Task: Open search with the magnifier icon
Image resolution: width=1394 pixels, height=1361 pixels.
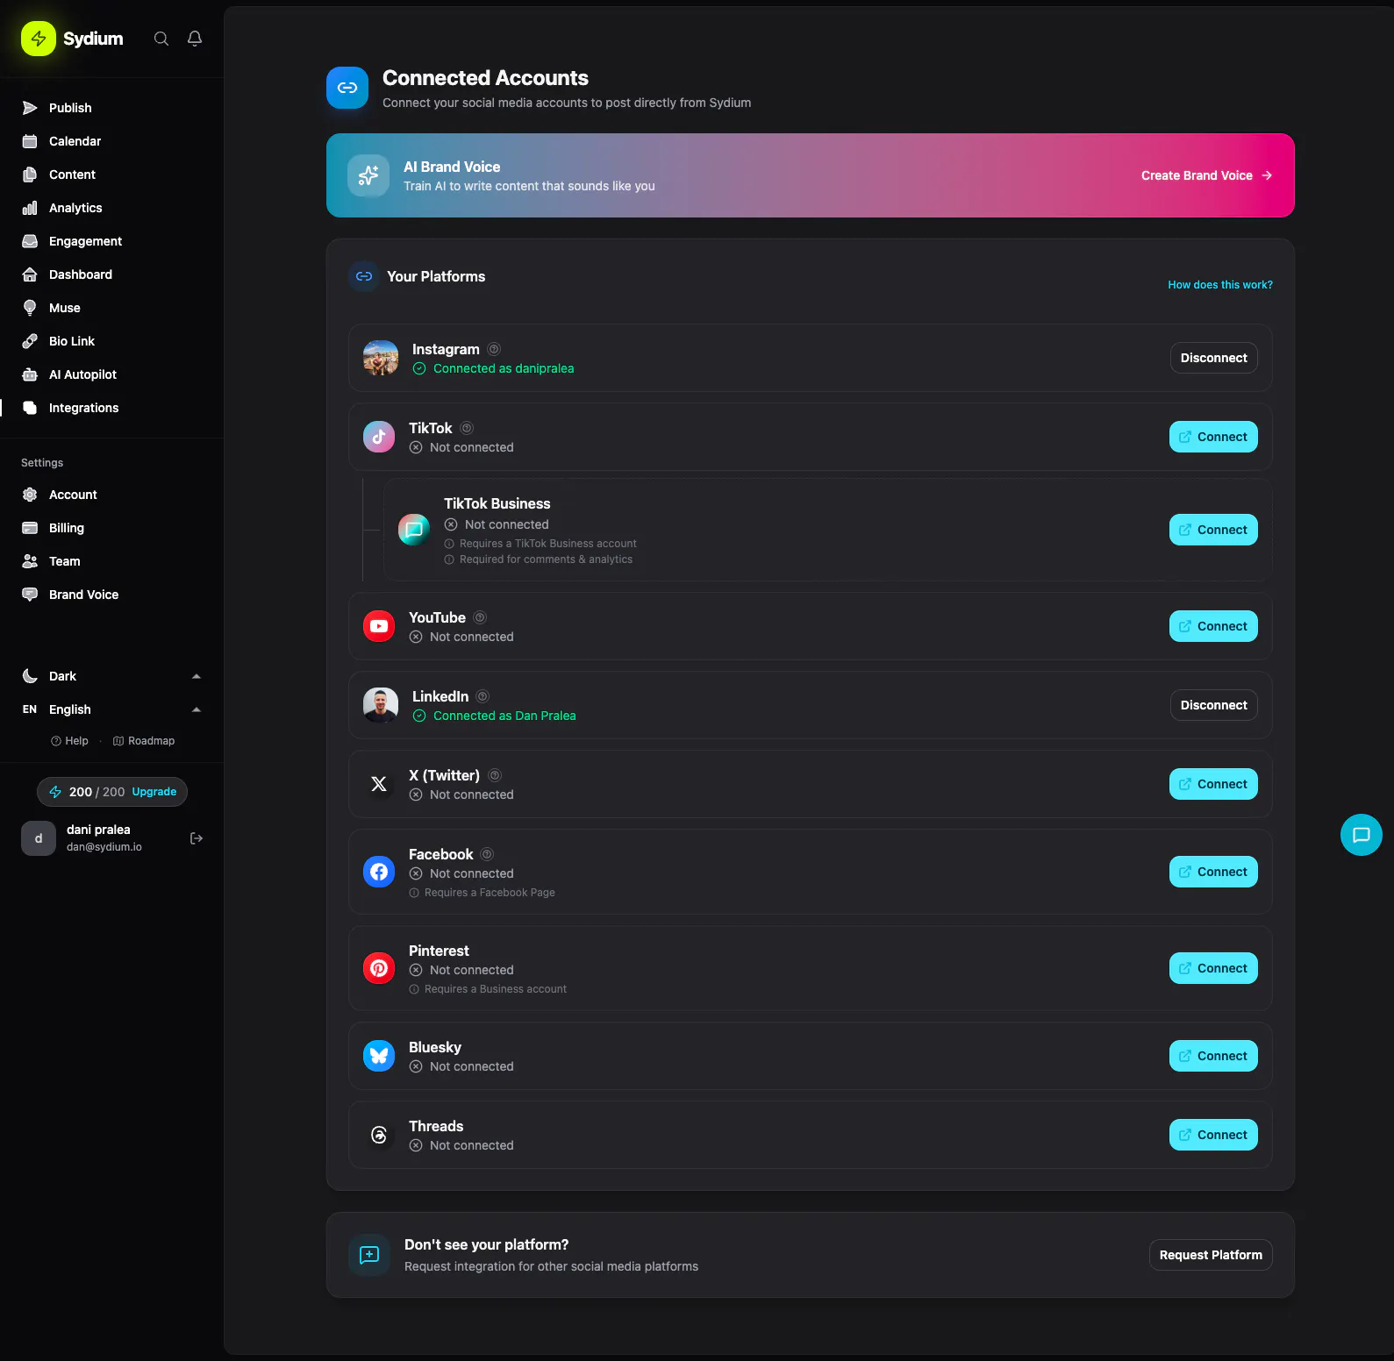Action: 161,39
